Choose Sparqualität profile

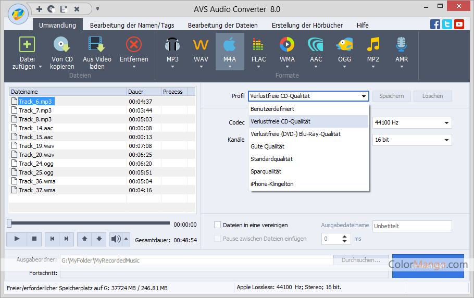coord(308,171)
